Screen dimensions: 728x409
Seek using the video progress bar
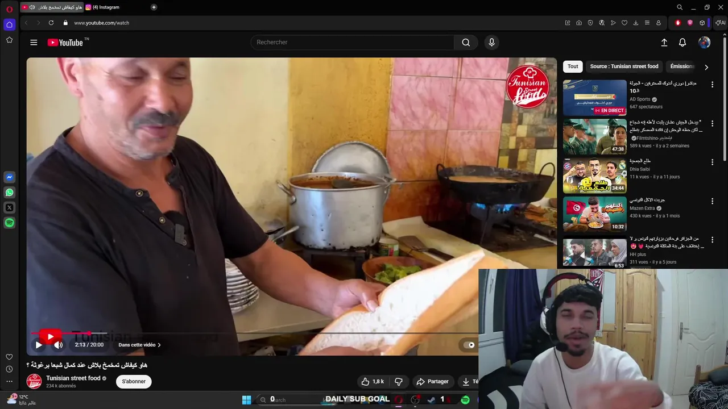tap(254, 333)
